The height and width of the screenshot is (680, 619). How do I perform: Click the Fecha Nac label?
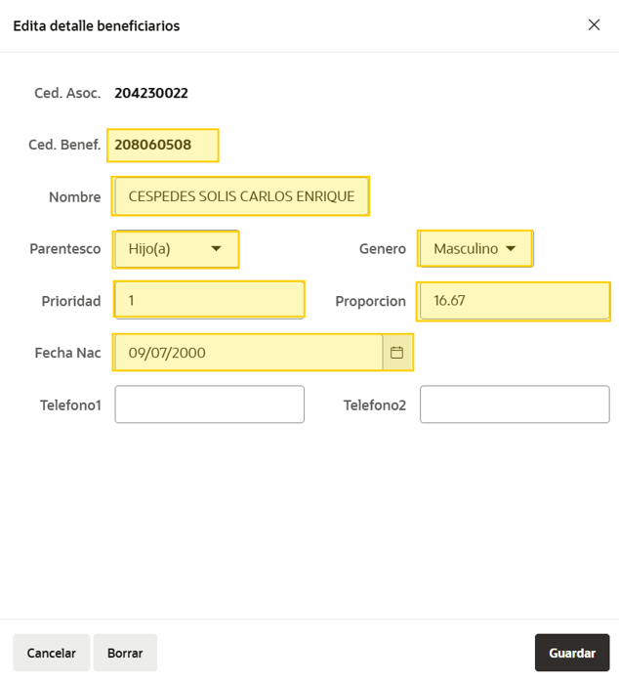67,353
